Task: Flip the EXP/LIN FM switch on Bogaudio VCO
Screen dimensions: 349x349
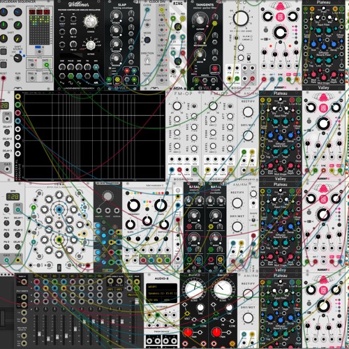Action: [248, 57]
